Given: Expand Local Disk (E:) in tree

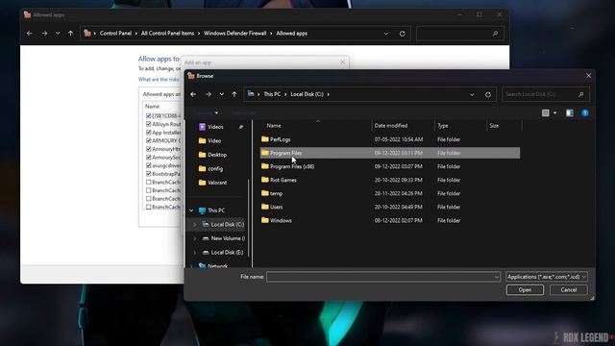Looking at the screenshot, I should click(x=194, y=252).
